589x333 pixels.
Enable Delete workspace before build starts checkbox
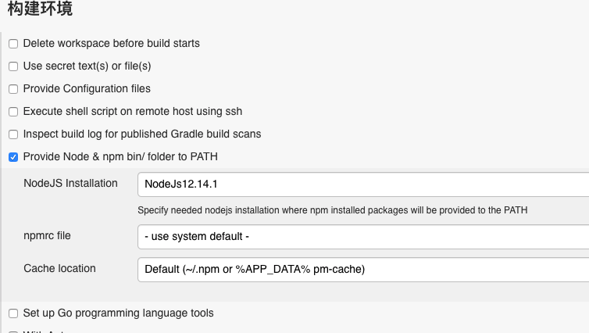[x=13, y=44]
